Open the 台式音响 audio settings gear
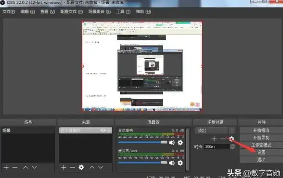The height and width of the screenshot is (178, 283). point(180,142)
